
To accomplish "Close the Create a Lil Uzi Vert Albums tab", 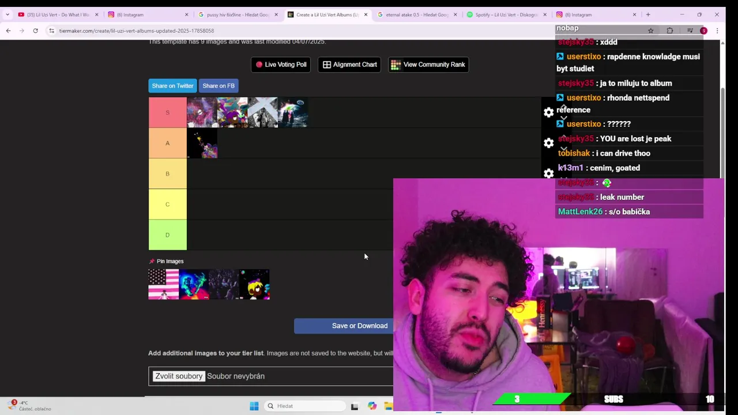I will [x=366, y=14].
